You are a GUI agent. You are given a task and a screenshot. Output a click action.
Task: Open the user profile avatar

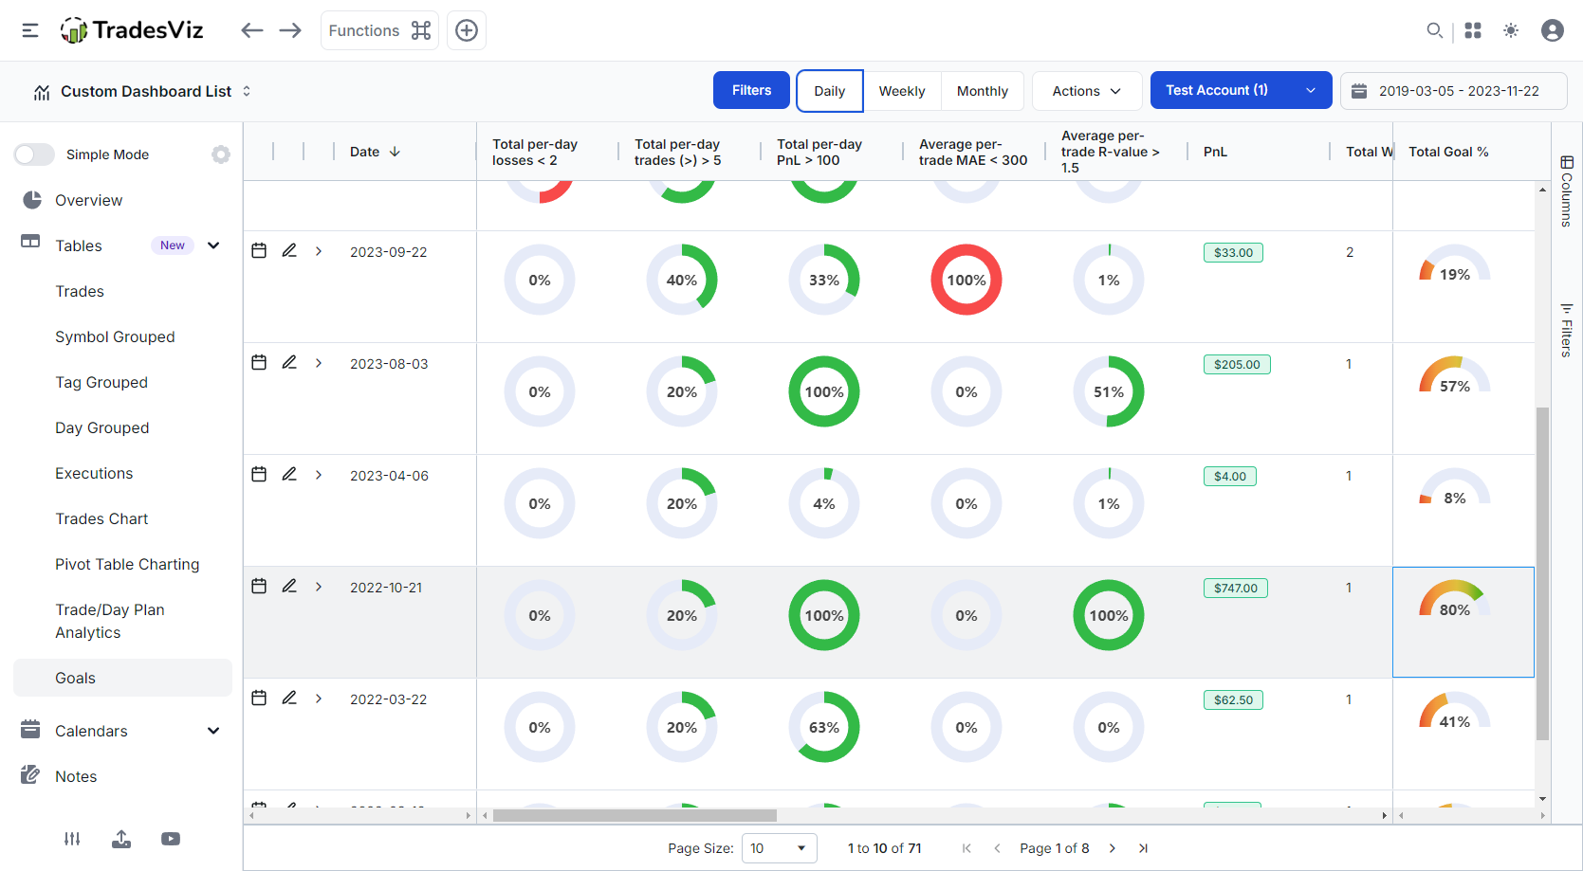1553,30
